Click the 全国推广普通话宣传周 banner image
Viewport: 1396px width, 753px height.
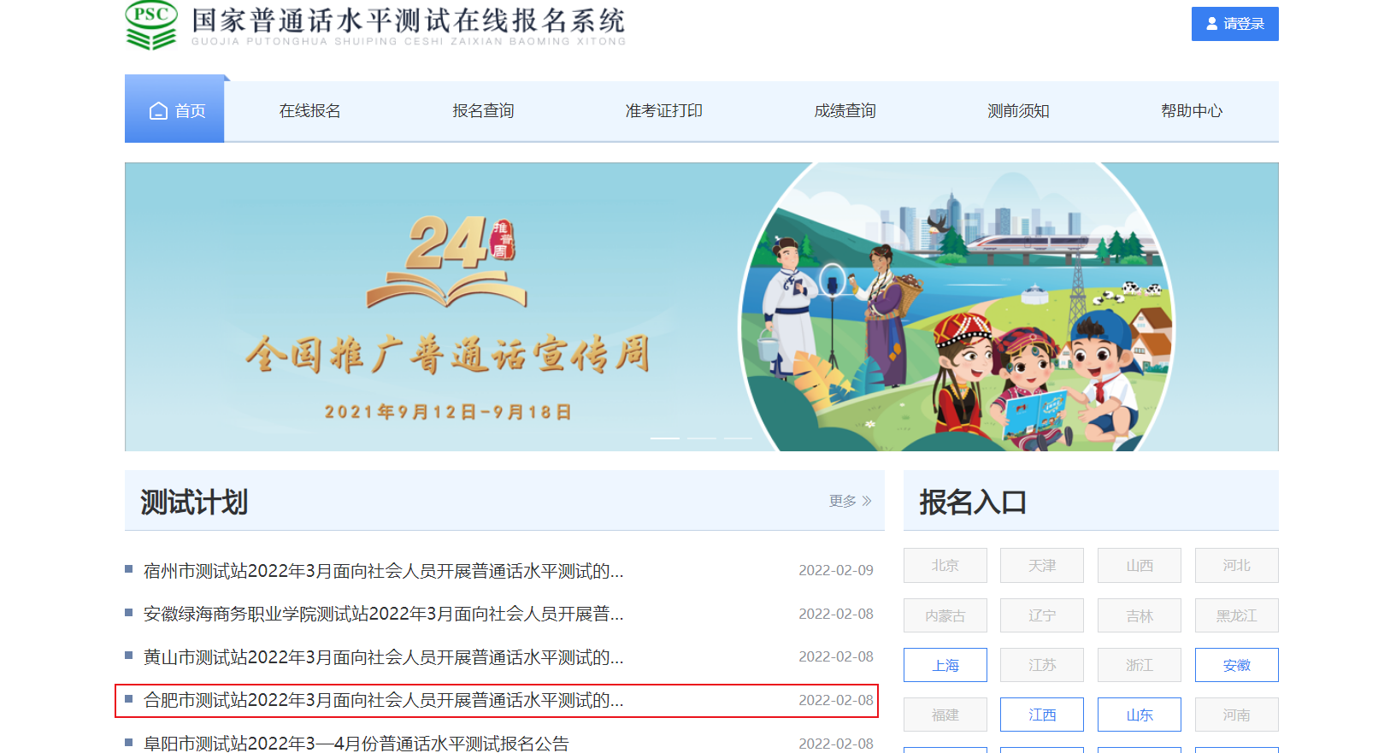(x=702, y=307)
